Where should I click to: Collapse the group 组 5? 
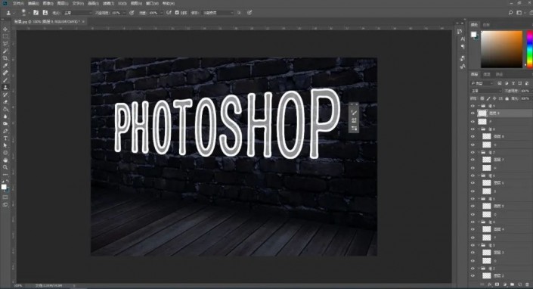479,198
